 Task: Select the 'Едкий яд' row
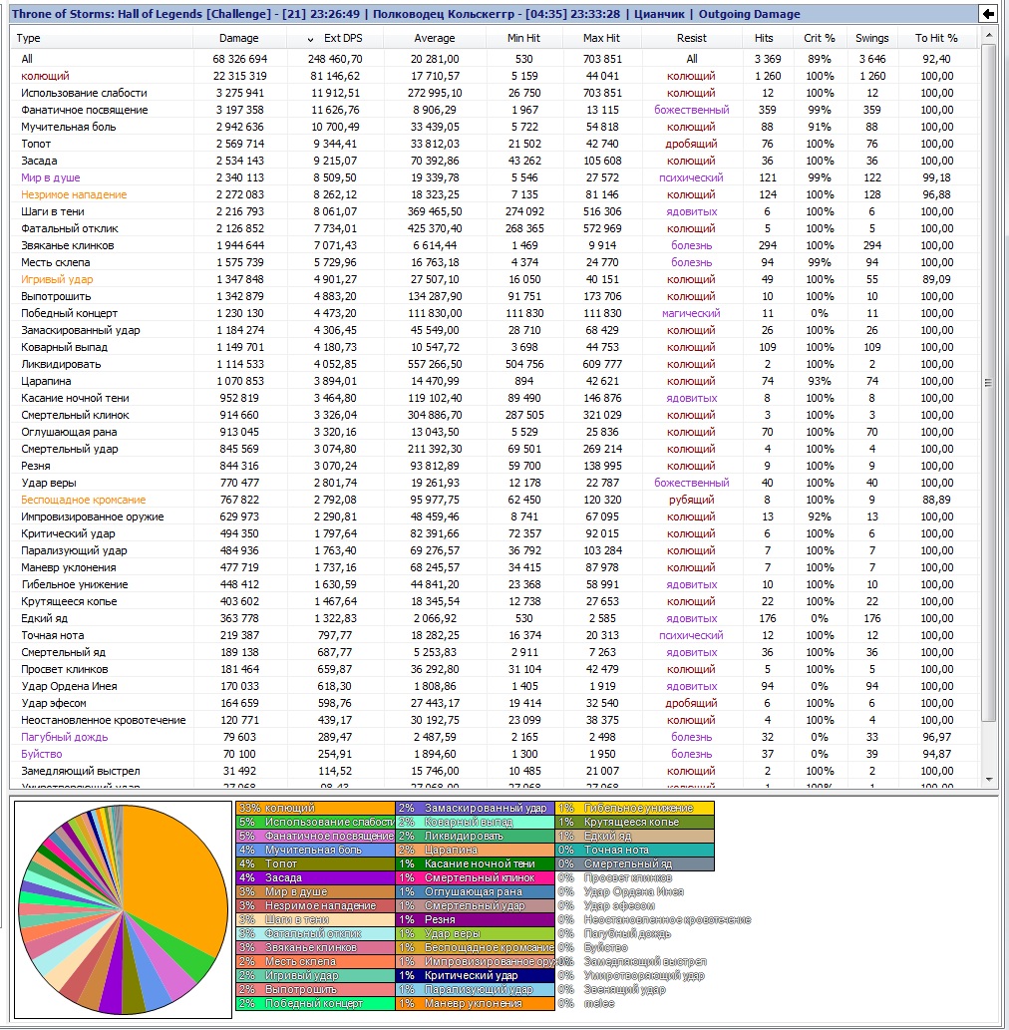click(x=496, y=619)
